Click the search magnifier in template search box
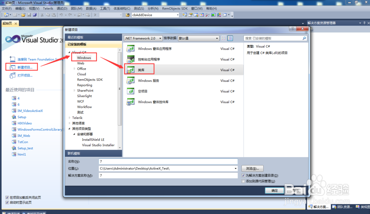The height and width of the screenshot is (214, 370). click(304, 38)
